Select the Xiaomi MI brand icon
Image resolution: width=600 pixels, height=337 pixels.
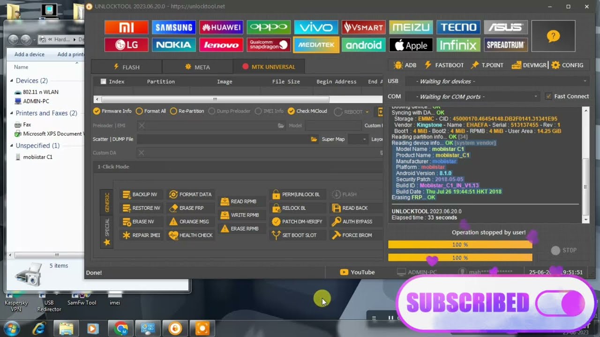pos(127,27)
